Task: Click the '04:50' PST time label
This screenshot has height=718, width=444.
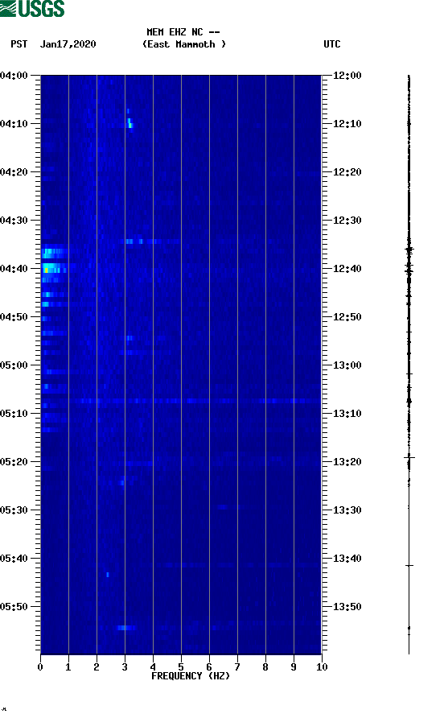Action: pyautogui.click(x=14, y=317)
